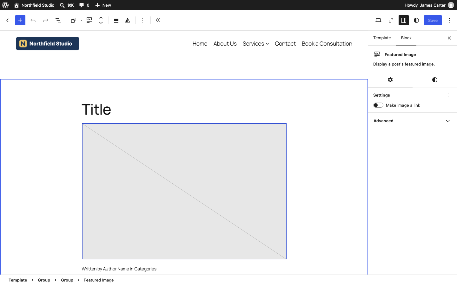Select the parent Group block icon
457x285 pixels.
[x=74, y=20]
